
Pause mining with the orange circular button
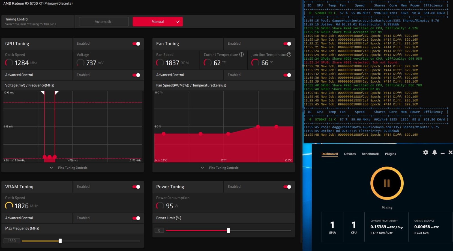coord(387,183)
